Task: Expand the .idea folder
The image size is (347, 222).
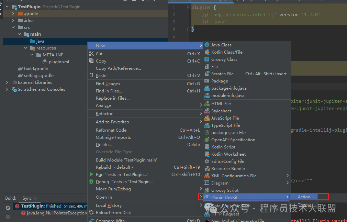Action: tap(13, 20)
